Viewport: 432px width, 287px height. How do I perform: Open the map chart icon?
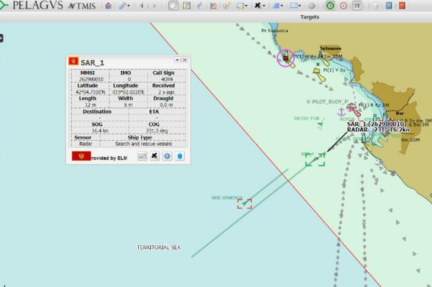pyautogui.click(x=187, y=6)
